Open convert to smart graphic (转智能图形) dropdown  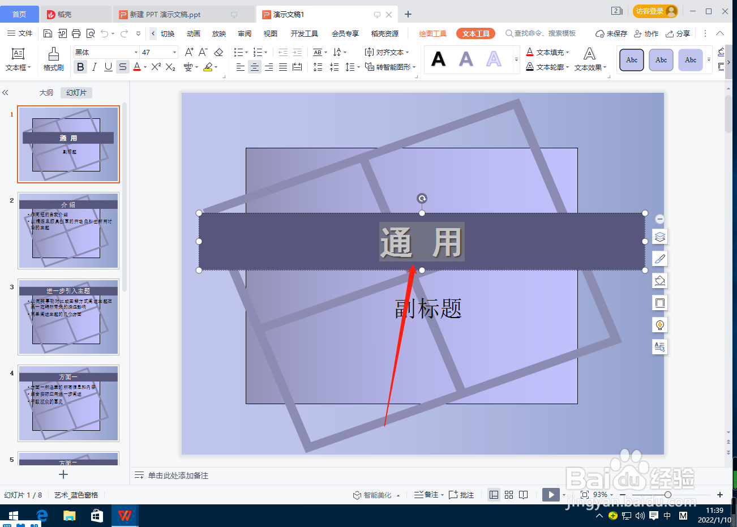[x=391, y=67]
